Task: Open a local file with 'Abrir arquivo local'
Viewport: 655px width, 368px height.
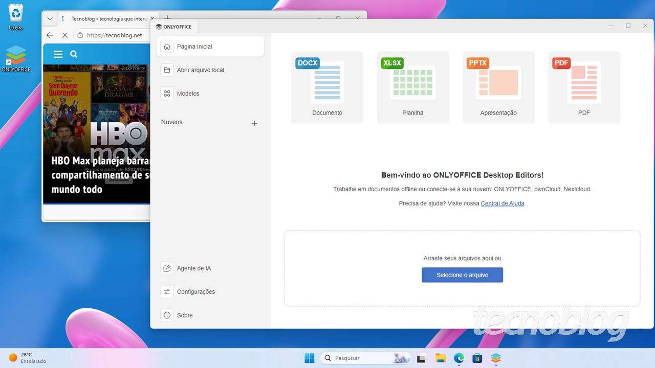Action: click(x=200, y=70)
